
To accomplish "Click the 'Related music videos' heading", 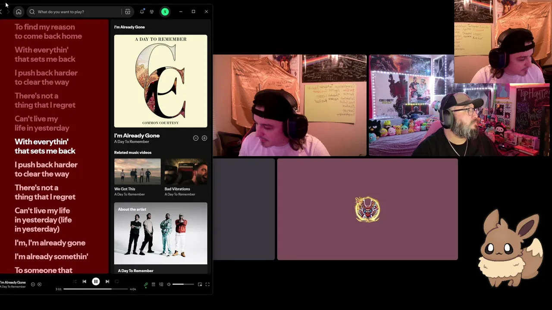I will pyautogui.click(x=133, y=152).
